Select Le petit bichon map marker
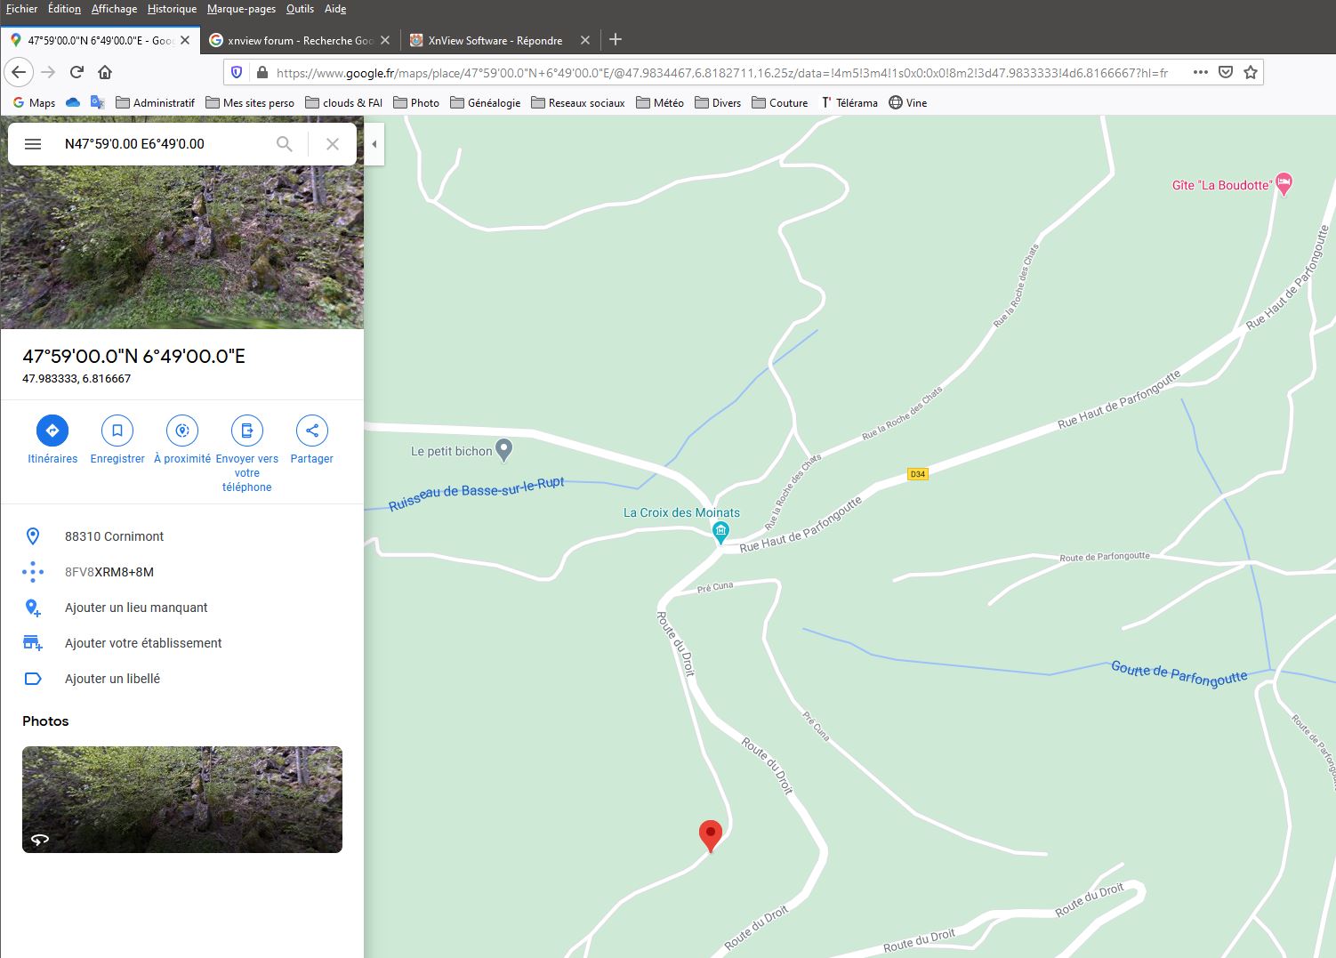 point(503,450)
